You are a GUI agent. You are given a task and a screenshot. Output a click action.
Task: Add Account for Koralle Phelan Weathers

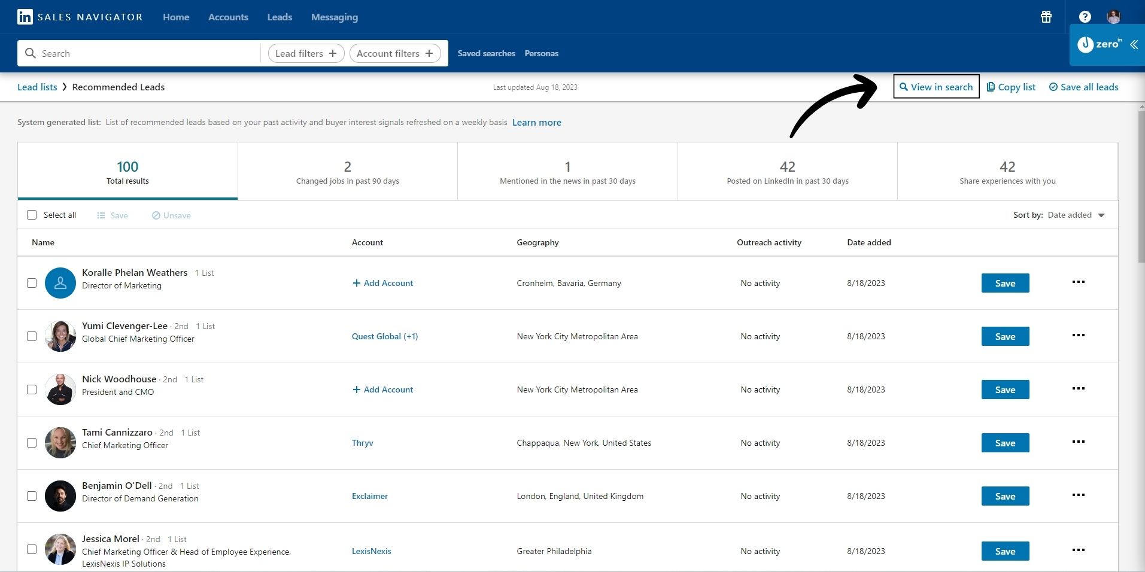(x=383, y=283)
